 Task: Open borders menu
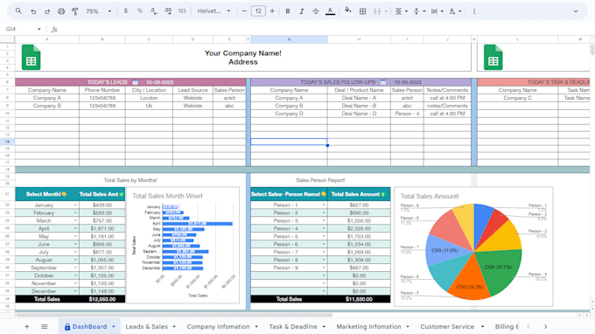363,11
